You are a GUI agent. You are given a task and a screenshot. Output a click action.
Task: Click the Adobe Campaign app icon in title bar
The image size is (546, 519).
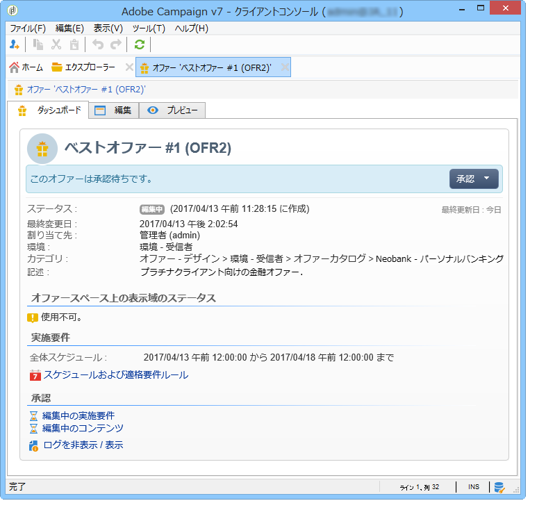point(13,11)
